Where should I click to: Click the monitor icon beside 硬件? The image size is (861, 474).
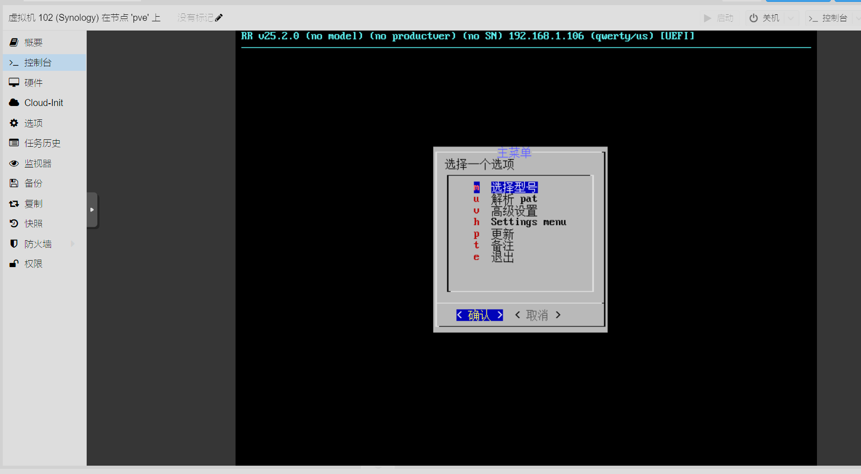click(x=14, y=82)
